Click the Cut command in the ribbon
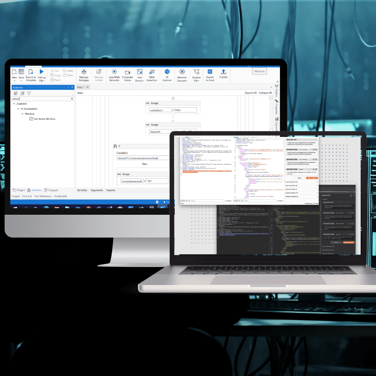Screen dimensions: 376x376 [x=55, y=71]
